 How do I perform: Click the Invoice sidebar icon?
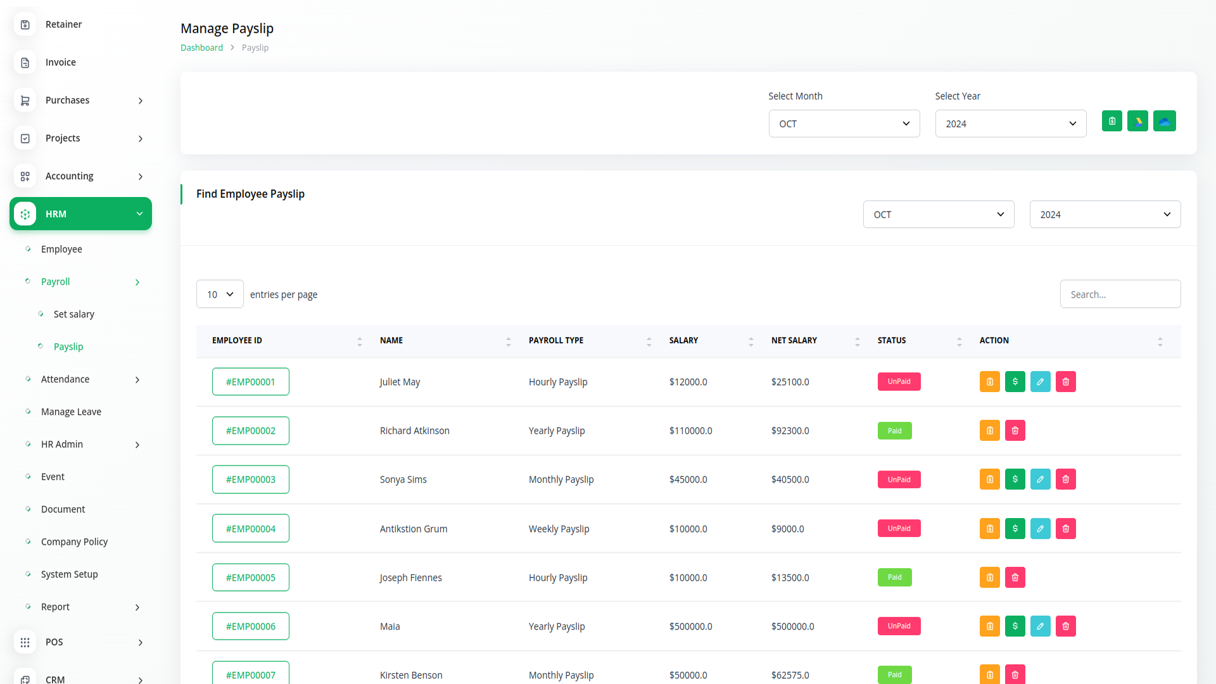(25, 63)
